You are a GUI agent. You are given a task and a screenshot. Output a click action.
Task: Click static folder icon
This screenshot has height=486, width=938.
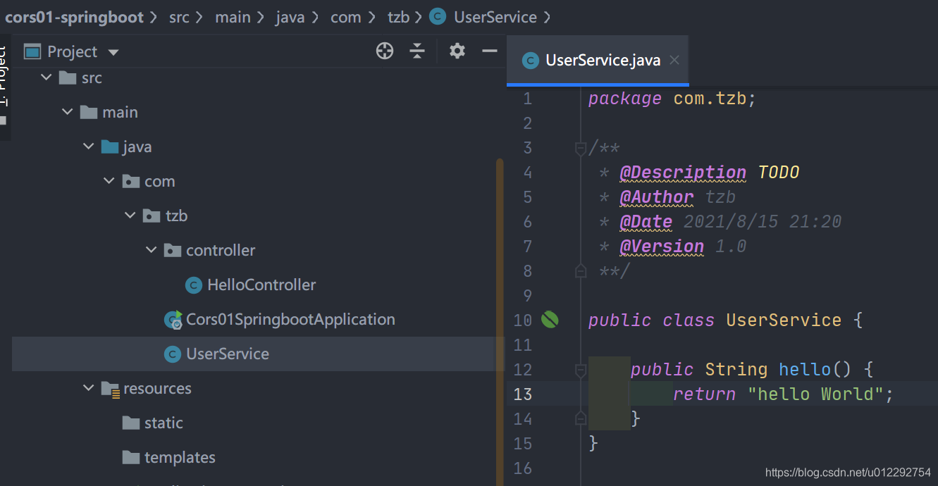click(131, 423)
